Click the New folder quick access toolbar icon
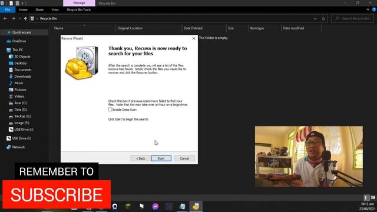Screen dimensions: 377x212 pyautogui.click(x=17, y=3)
